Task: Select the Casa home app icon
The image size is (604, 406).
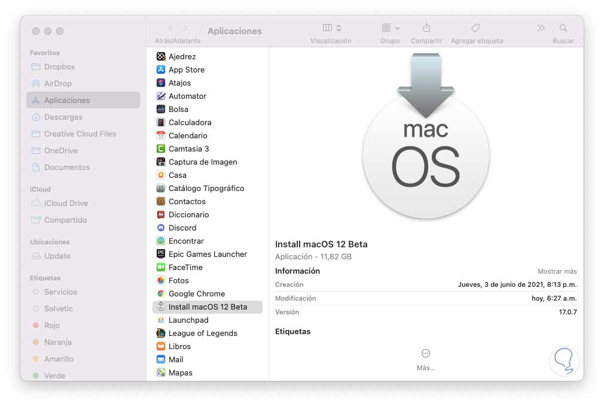Action: pos(161,175)
